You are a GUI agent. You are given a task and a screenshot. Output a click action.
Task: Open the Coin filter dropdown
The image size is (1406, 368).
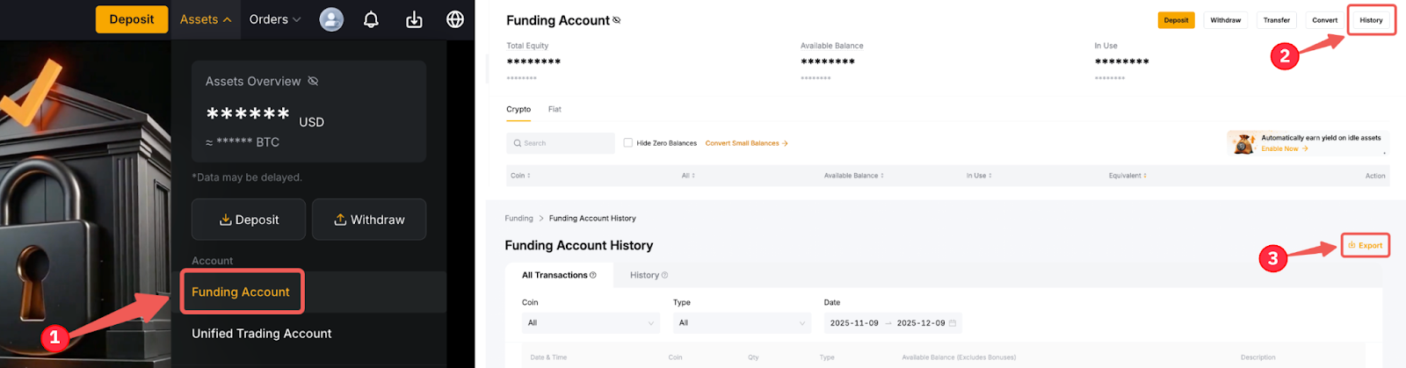(x=590, y=323)
